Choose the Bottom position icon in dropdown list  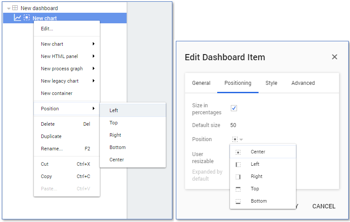[x=238, y=201]
